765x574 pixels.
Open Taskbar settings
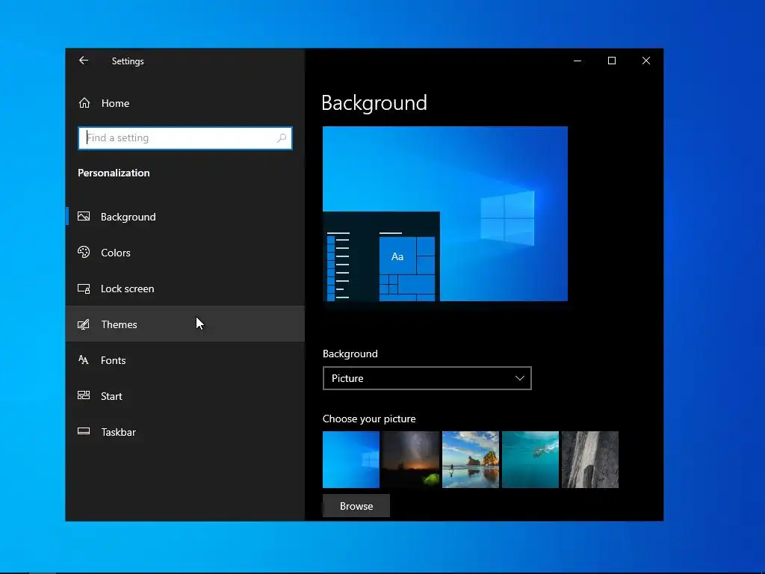click(185, 432)
